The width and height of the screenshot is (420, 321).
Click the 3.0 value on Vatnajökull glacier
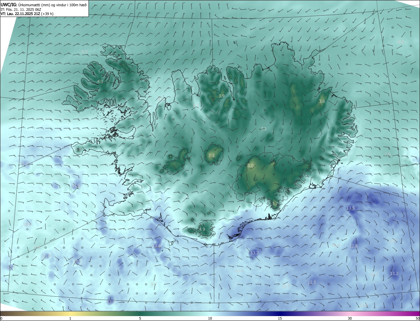point(250,166)
